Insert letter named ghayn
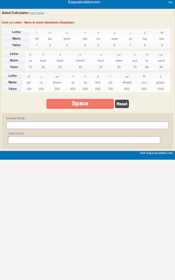 tap(161, 83)
